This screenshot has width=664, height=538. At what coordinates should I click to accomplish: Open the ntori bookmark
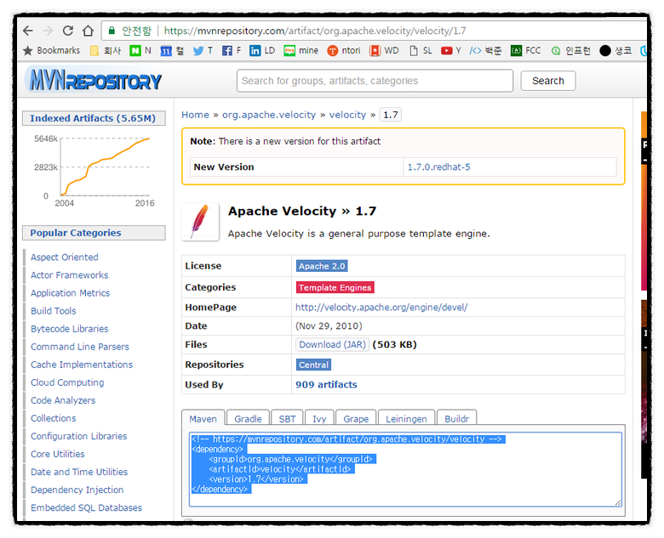344,51
